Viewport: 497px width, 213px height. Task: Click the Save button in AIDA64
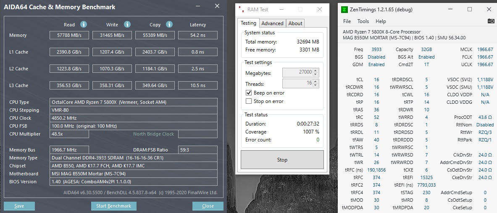point(19,206)
